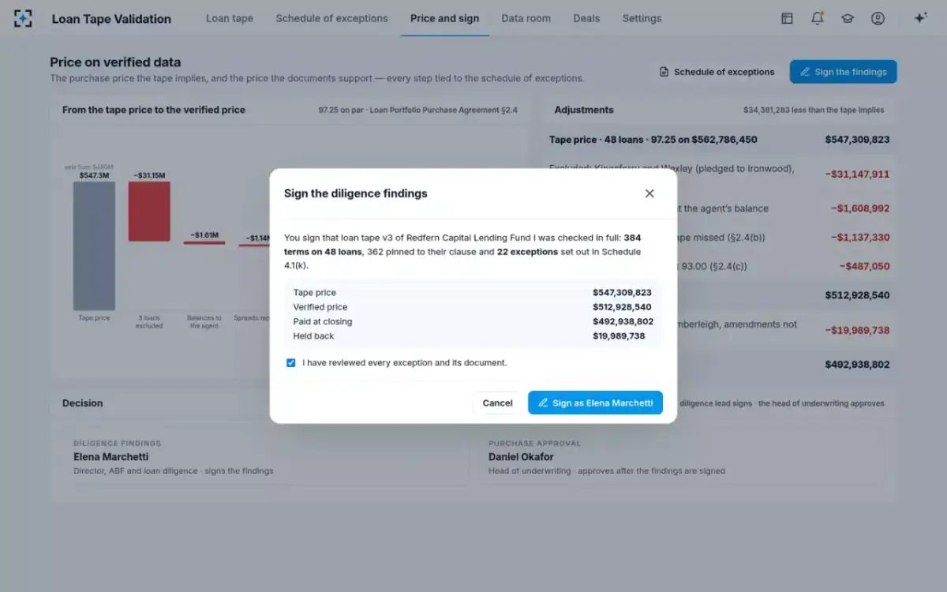The width and height of the screenshot is (947, 592).
Task: Uncheck the reviewed every exception checkbox
Action: [291, 363]
